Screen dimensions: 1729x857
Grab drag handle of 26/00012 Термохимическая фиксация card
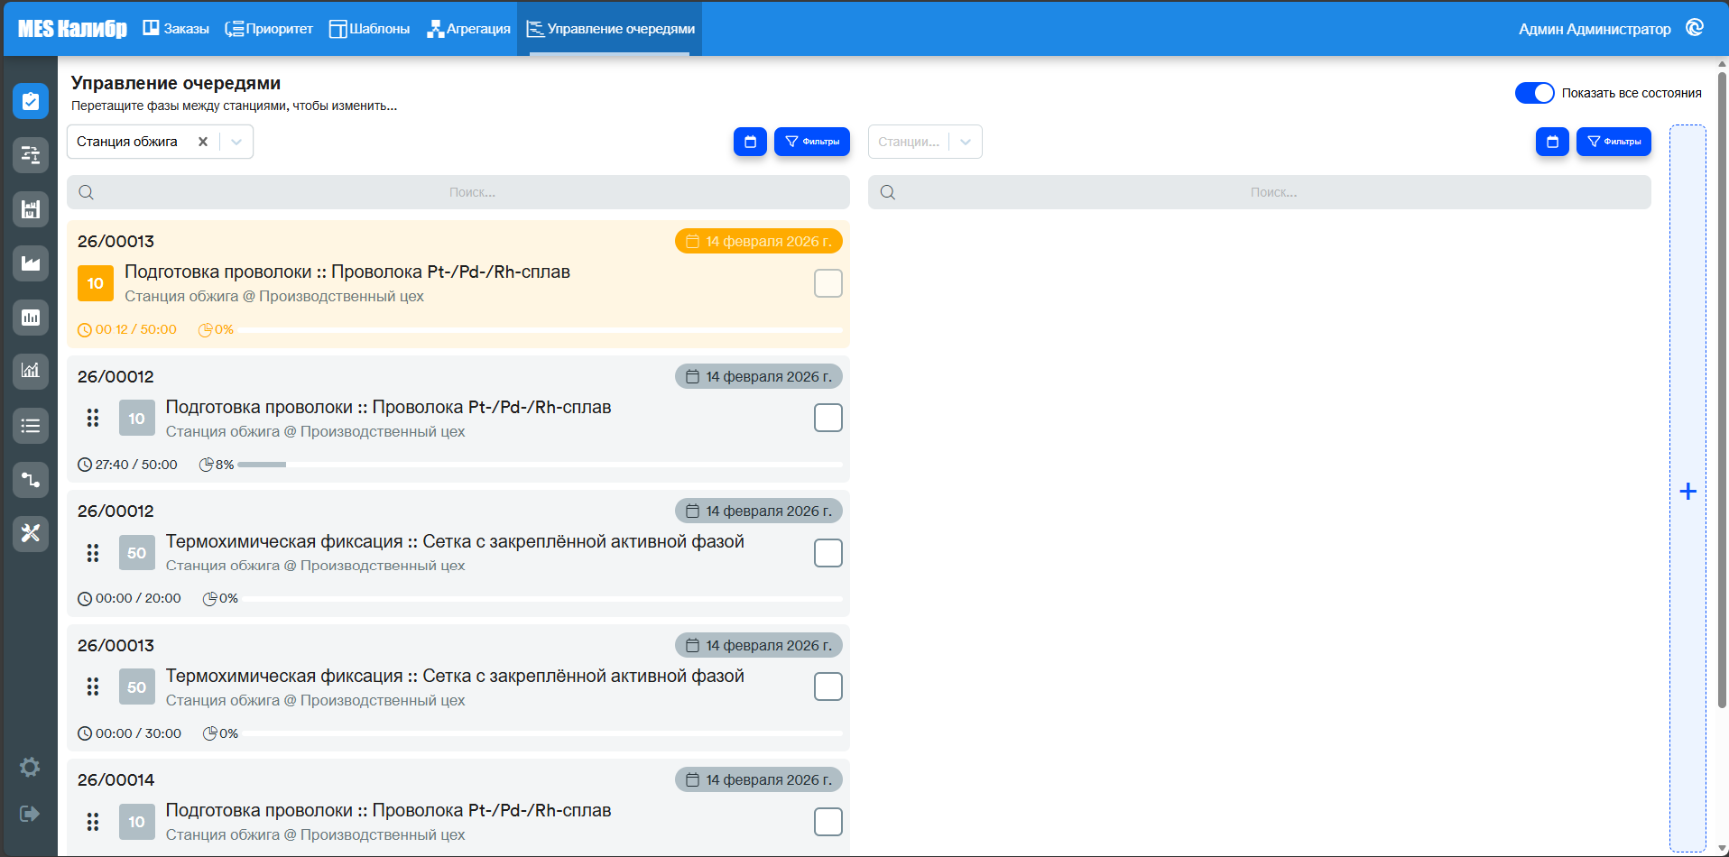click(93, 553)
